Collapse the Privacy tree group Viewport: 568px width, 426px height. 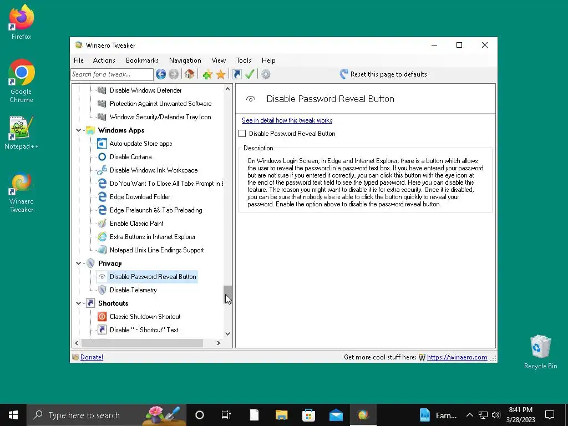point(78,263)
